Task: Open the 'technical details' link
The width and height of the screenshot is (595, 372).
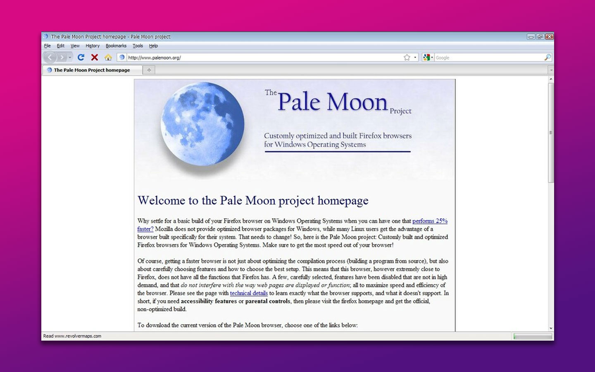Action: [x=249, y=293]
